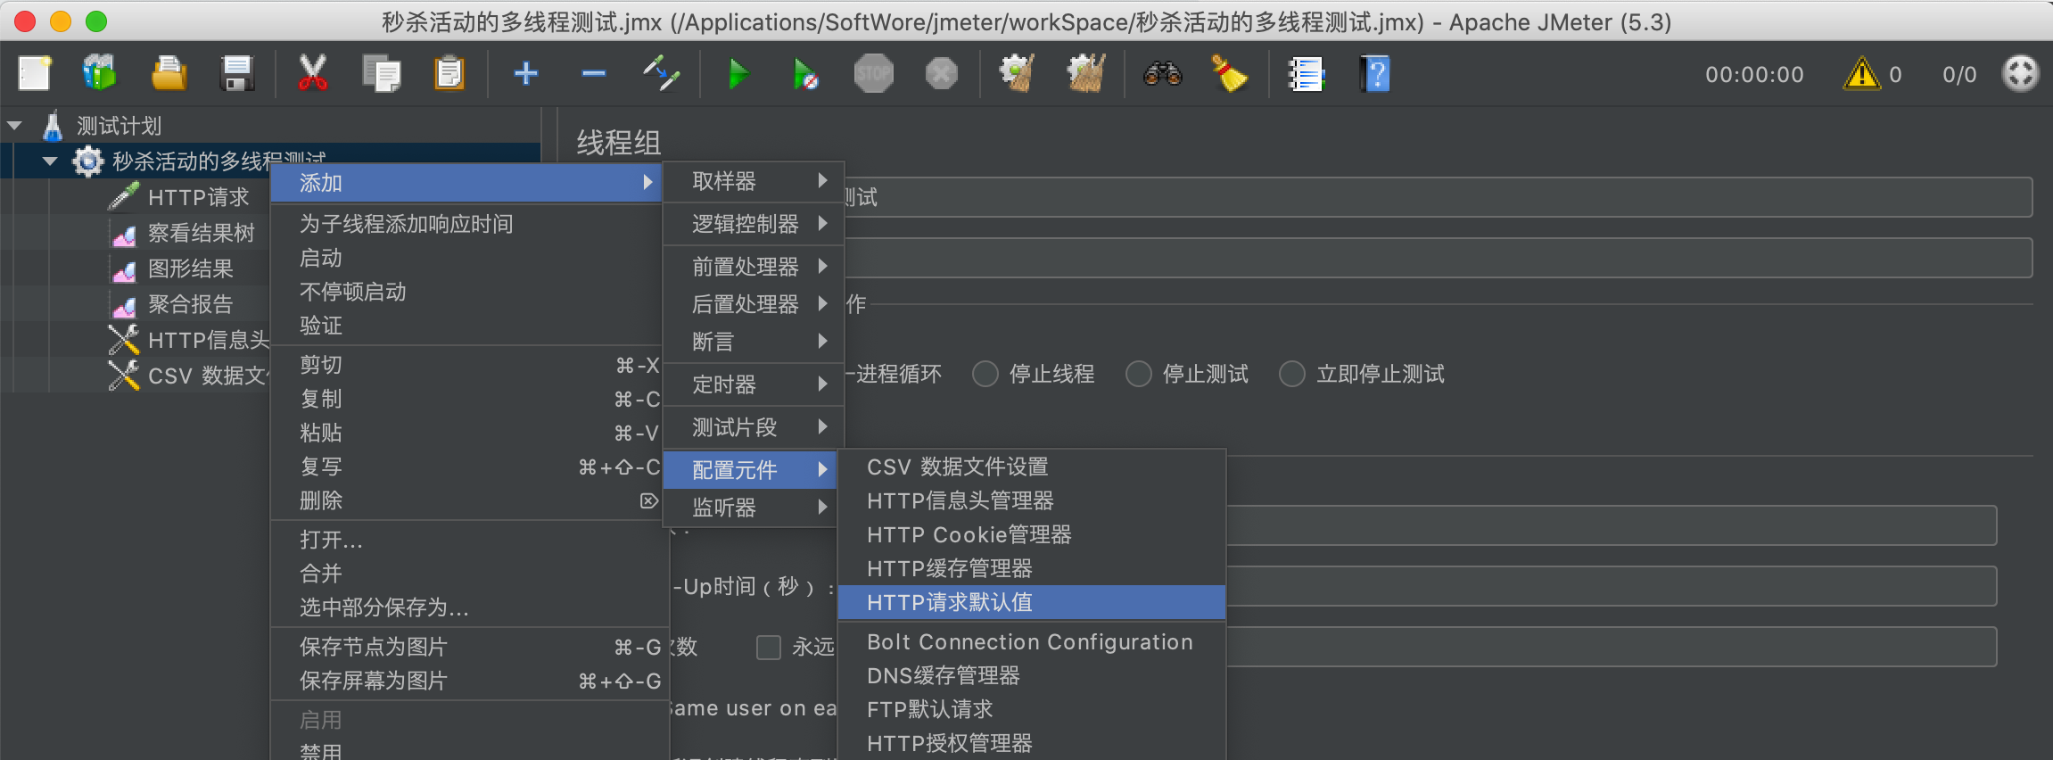
Task: Click the thread group name input field
Action: 1439,197
